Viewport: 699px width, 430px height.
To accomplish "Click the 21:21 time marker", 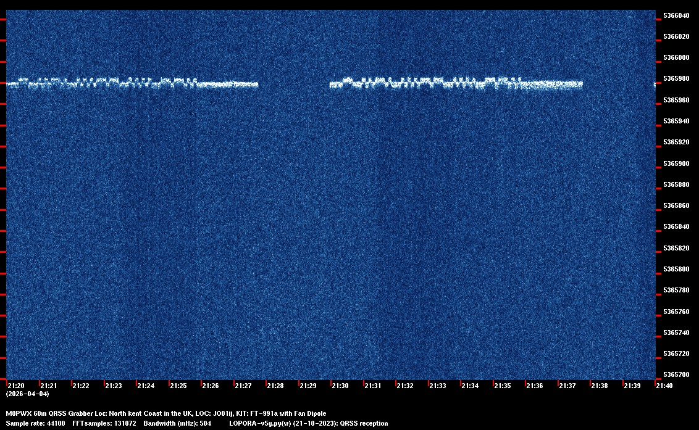I will pyautogui.click(x=49, y=386).
